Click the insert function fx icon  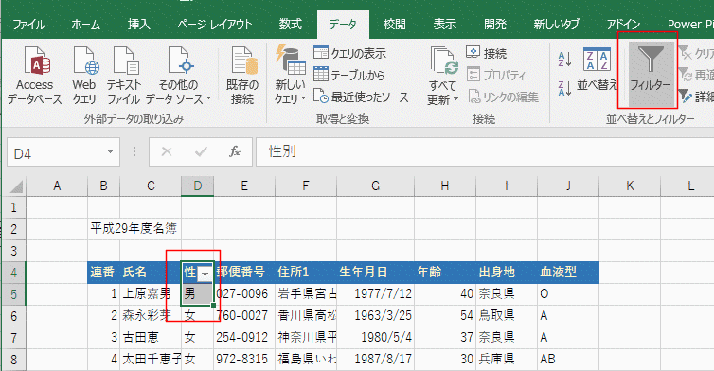tap(235, 151)
